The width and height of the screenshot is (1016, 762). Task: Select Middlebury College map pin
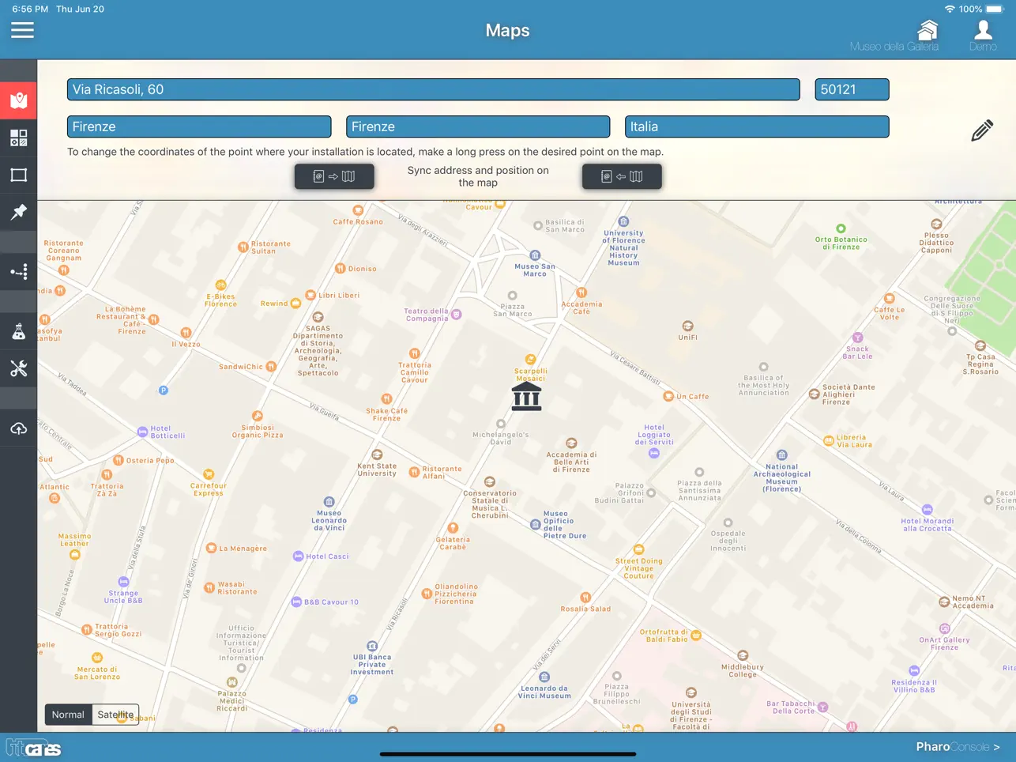(x=743, y=655)
